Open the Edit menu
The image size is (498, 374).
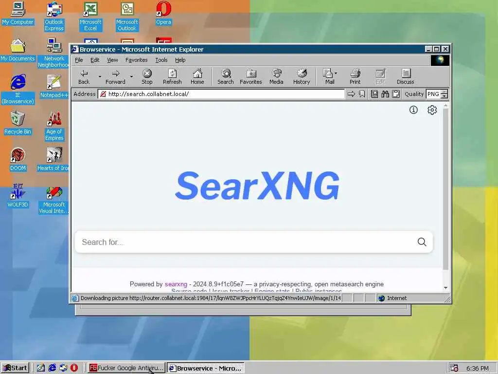coord(95,60)
